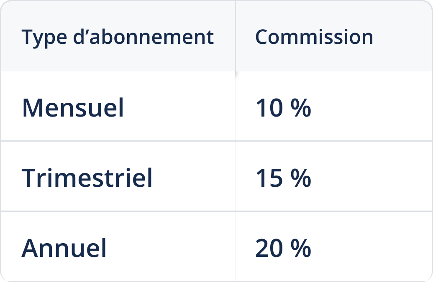Select the "Mensuel" subscription cell

click(73, 108)
